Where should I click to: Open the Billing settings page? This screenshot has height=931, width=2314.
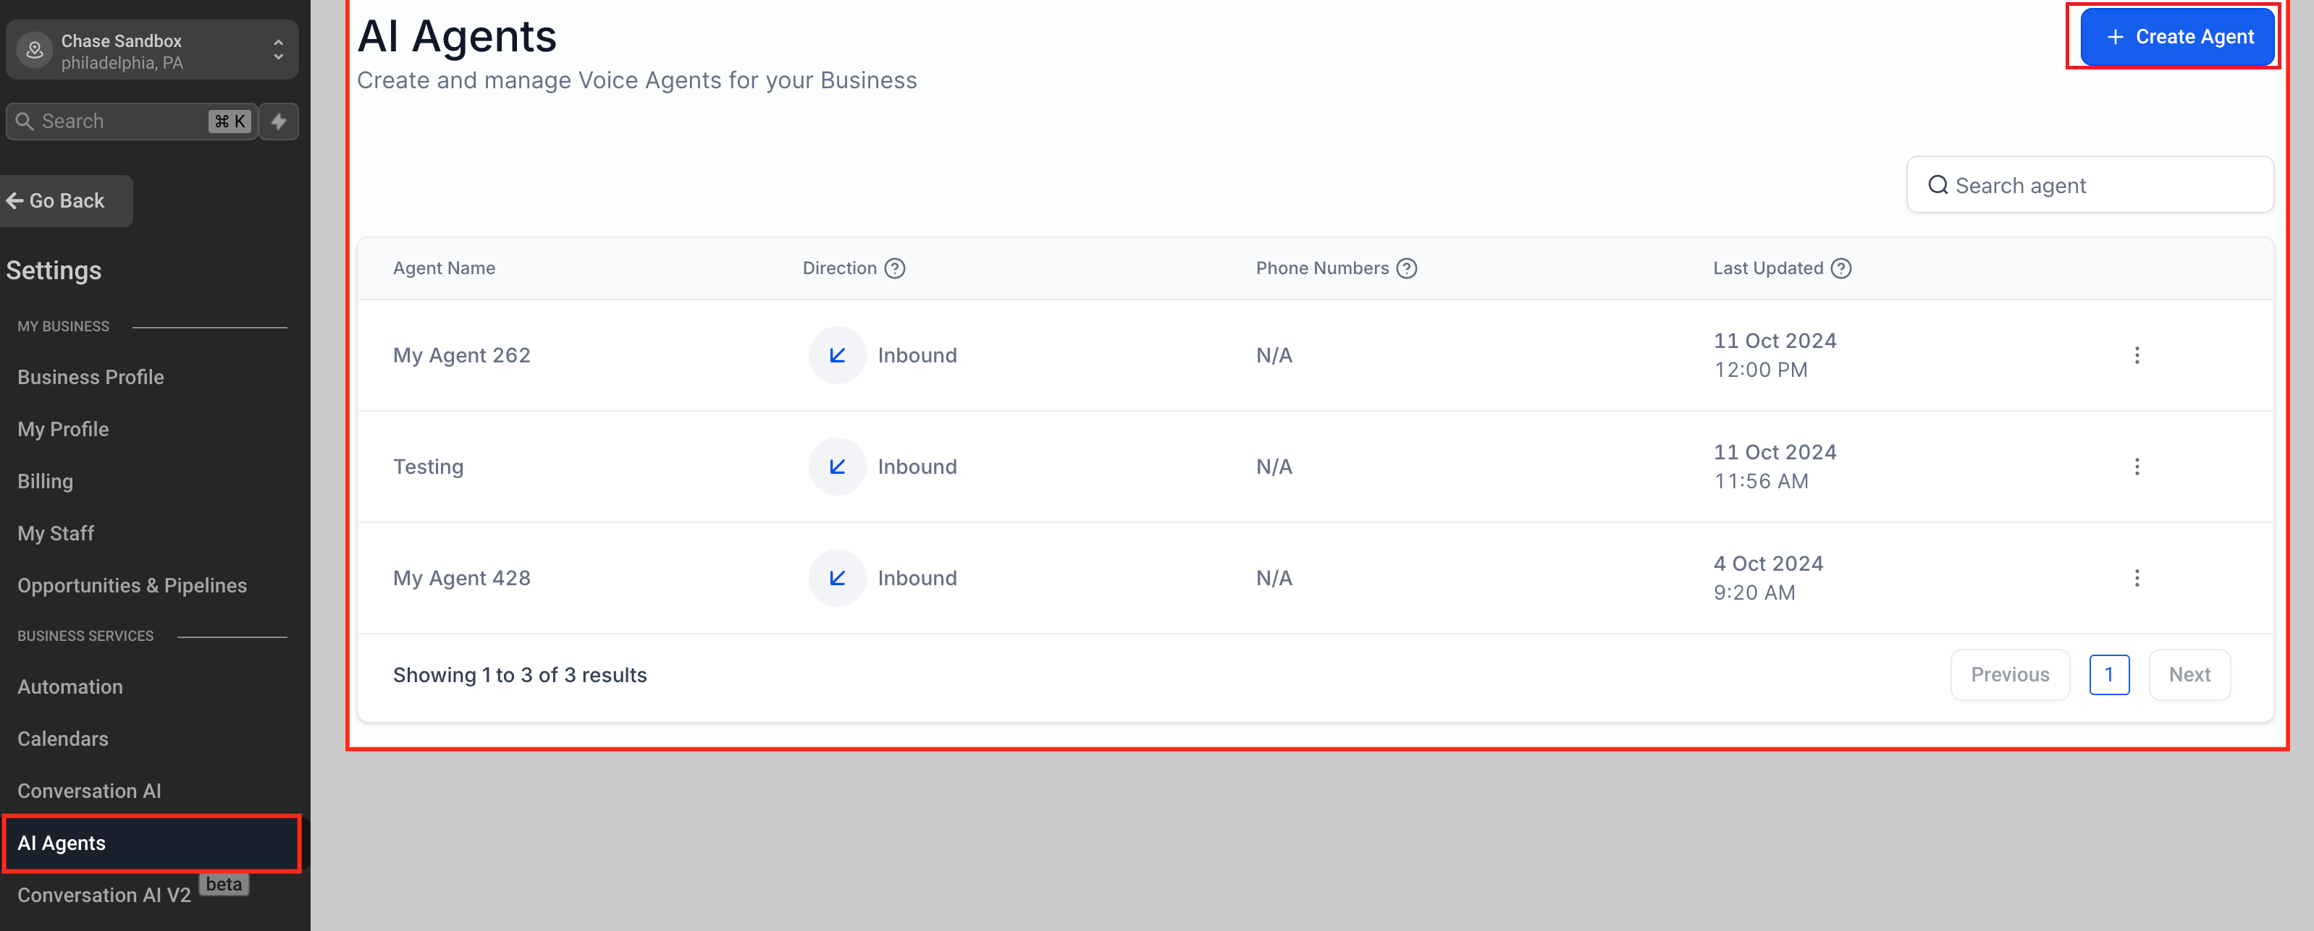[45, 481]
